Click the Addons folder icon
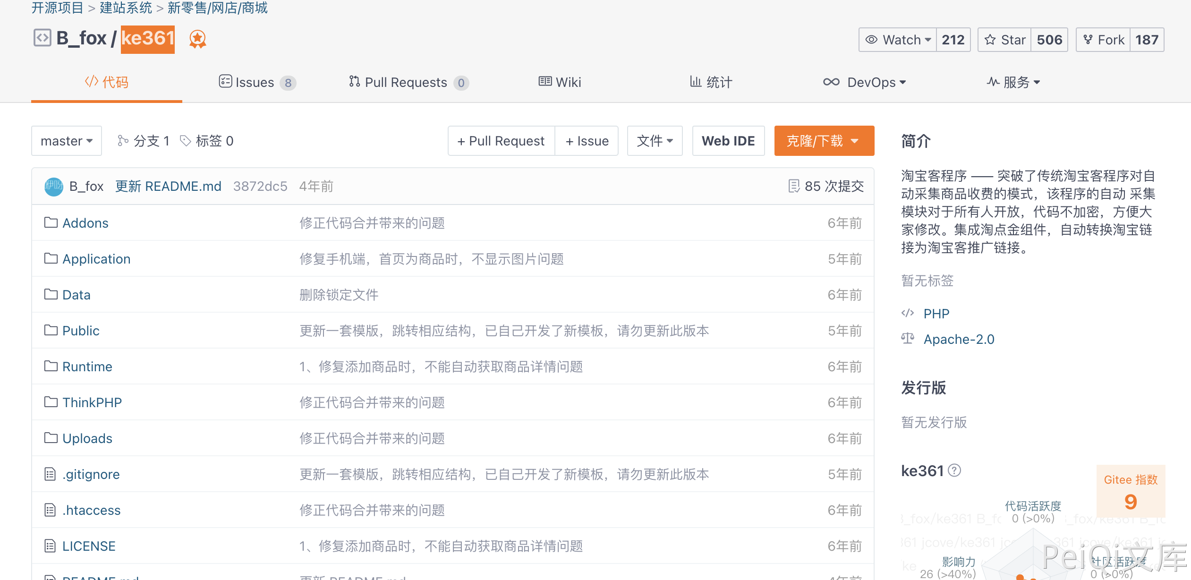This screenshot has width=1191, height=580. [51, 222]
